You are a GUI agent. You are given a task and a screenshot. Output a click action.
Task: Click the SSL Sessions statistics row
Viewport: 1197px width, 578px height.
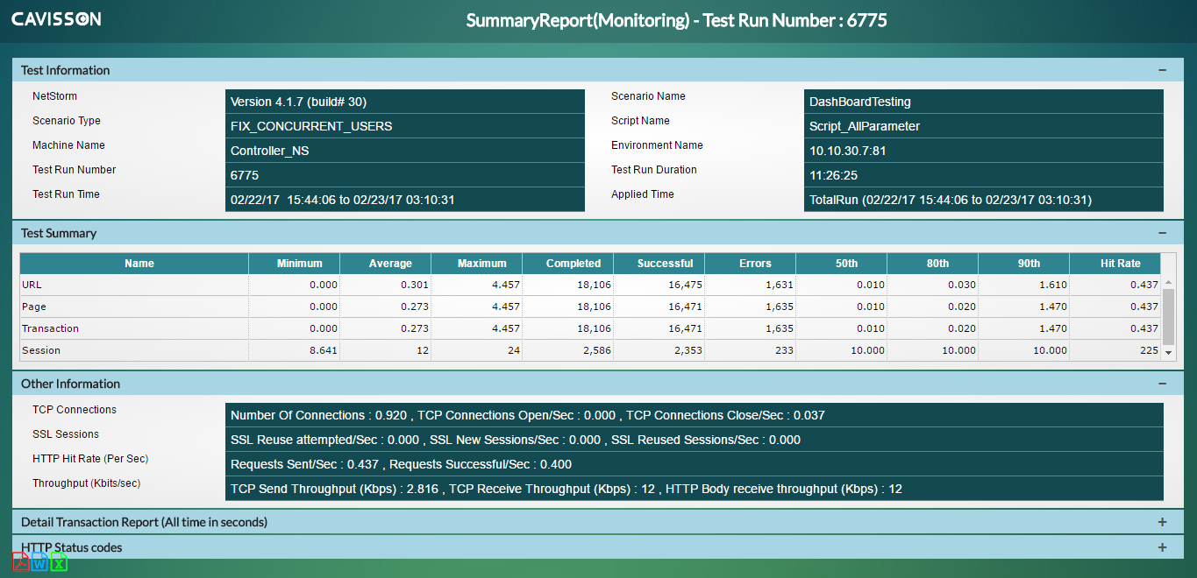[695, 440]
